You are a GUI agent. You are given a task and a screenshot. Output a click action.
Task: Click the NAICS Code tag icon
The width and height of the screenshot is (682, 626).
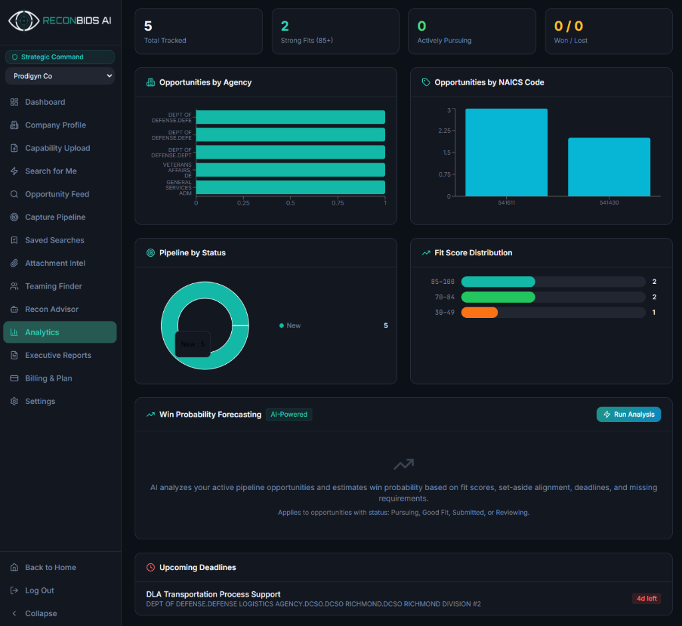[x=426, y=82]
